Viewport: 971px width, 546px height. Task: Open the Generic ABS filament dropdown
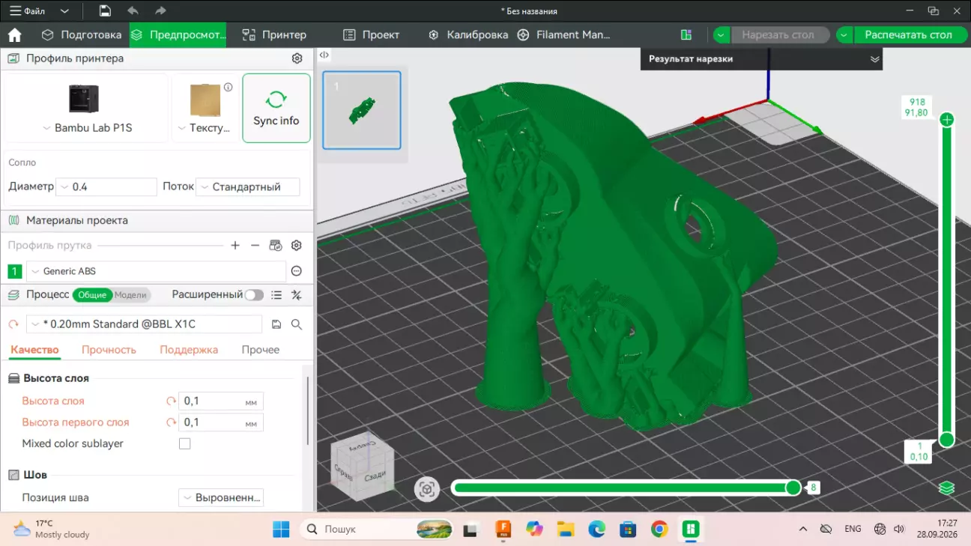point(157,271)
